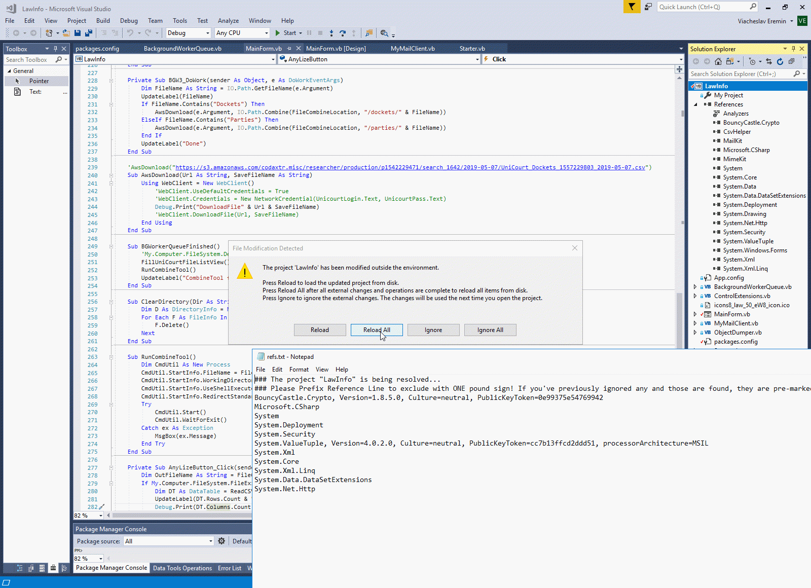Click Sync with Active Document icon

[769, 61]
